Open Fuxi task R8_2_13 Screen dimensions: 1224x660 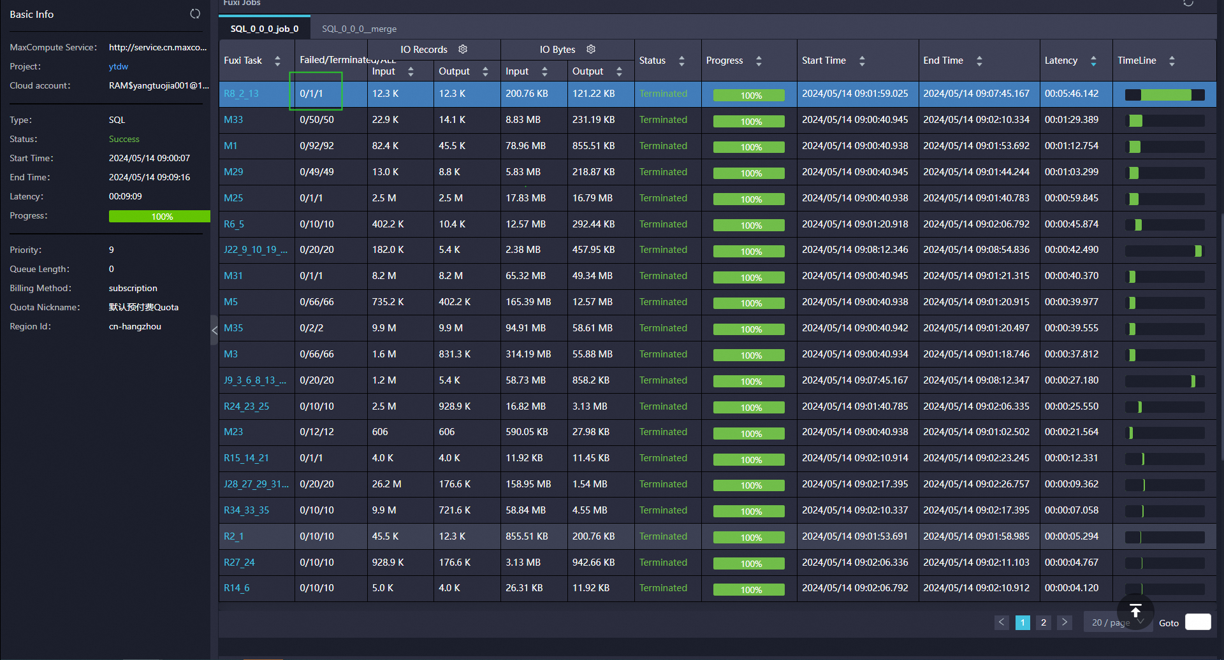point(241,94)
